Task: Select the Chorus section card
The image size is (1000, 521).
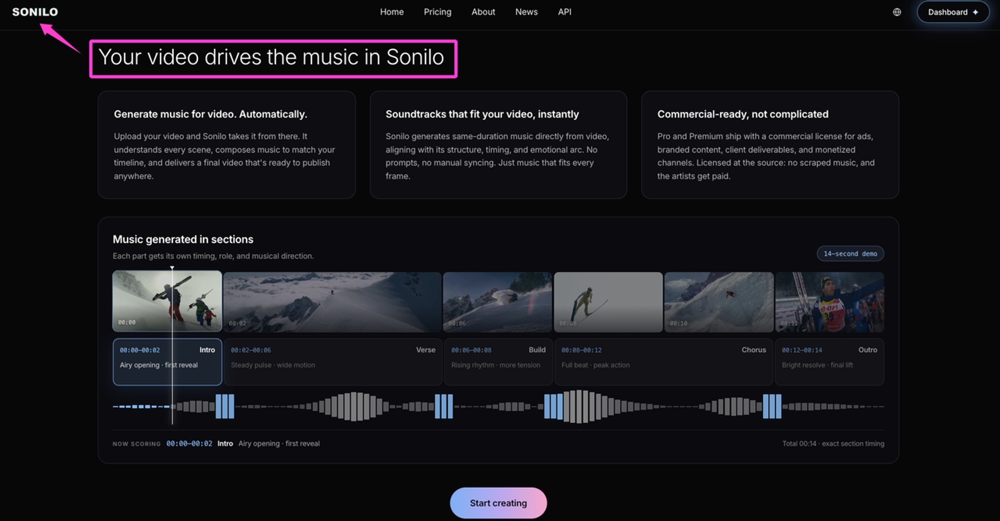Action: click(x=663, y=362)
